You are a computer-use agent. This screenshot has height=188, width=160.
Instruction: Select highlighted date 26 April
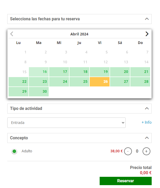(x=100, y=82)
